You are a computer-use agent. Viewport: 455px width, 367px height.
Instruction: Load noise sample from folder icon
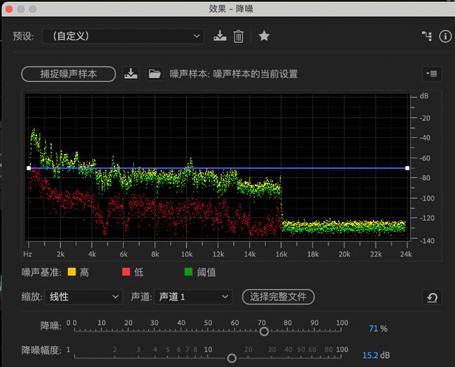[155, 74]
